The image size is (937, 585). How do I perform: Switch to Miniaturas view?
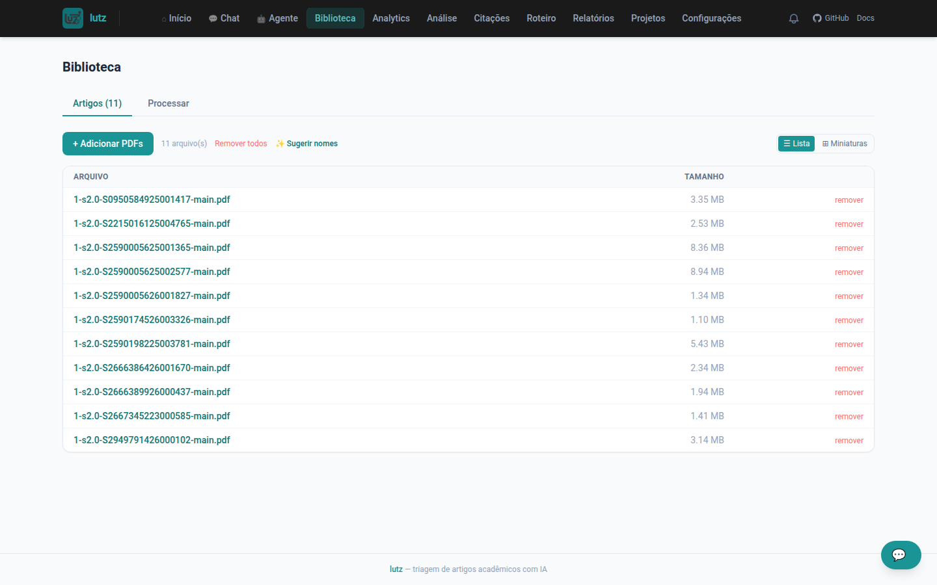tap(845, 144)
